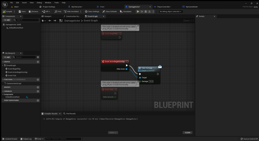Open the Content Drawer
The image size is (259, 141).
[x=10, y=139]
